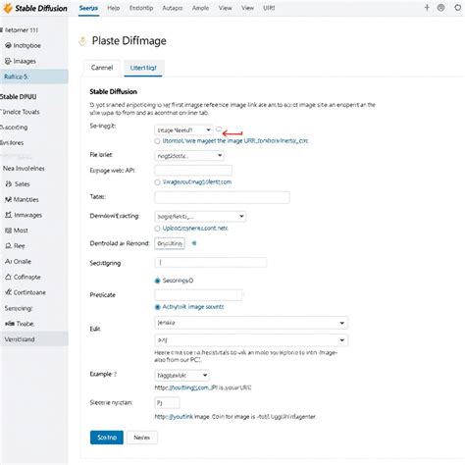Screen dimensions: 465x465
Task: Select radio before Uplootcynere.cont.nete
Action: (x=157, y=229)
